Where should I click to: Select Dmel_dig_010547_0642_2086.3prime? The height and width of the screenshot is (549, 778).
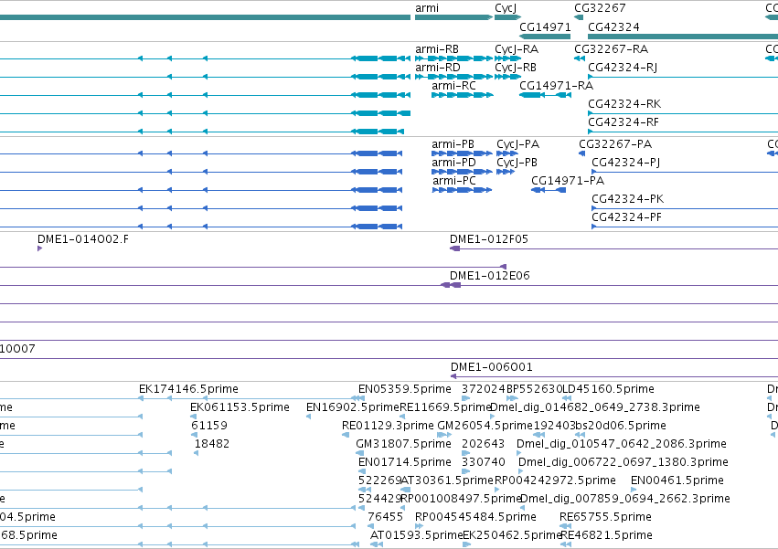(x=621, y=444)
